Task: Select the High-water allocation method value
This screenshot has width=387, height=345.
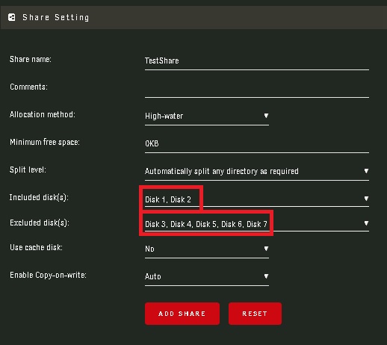Action: pos(164,116)
